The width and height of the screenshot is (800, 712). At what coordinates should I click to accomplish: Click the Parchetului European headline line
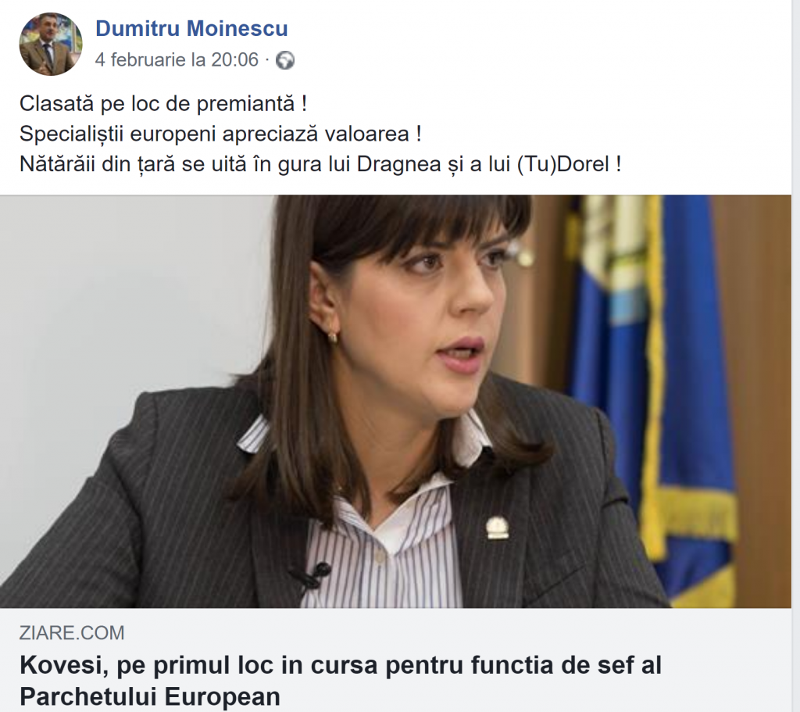click(150, 696)
